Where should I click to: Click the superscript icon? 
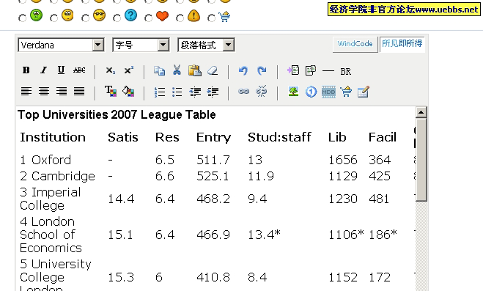click(x=128, y=70)
